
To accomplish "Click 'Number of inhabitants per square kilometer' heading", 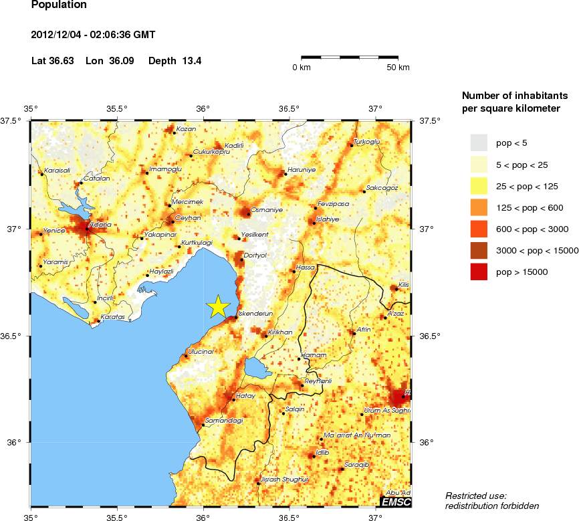I will point(515,102).
